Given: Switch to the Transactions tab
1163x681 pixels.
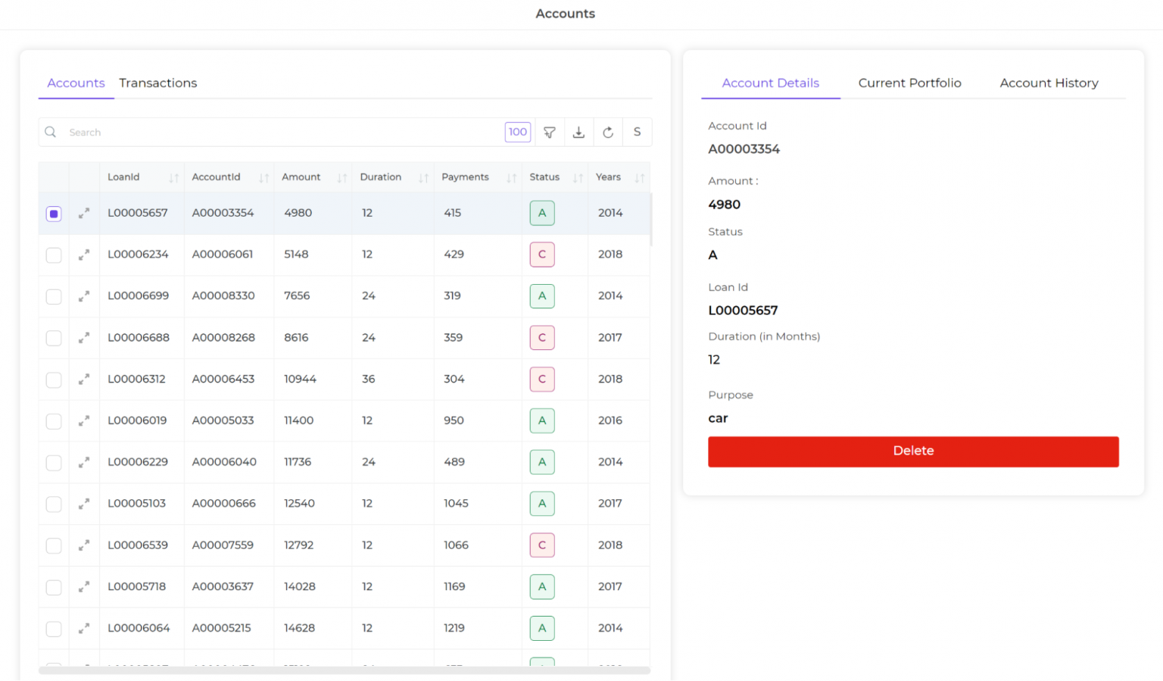Looking at the screenshot, I should click(x=157, y=83).
